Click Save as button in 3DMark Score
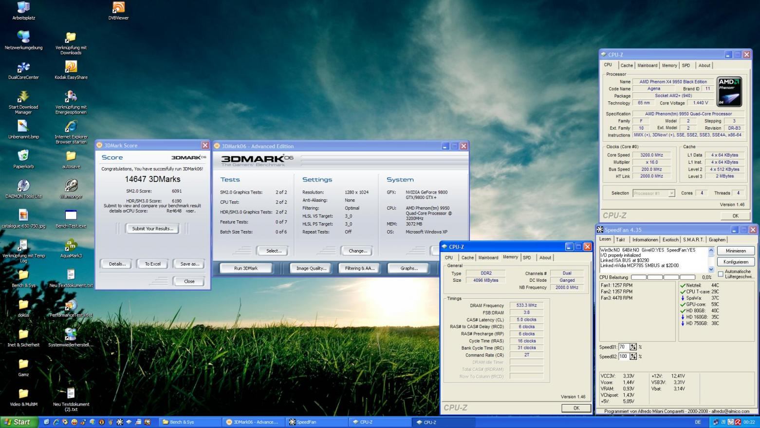Image resolution: width=760 pixels, height=428 pixels. point(189,264)
